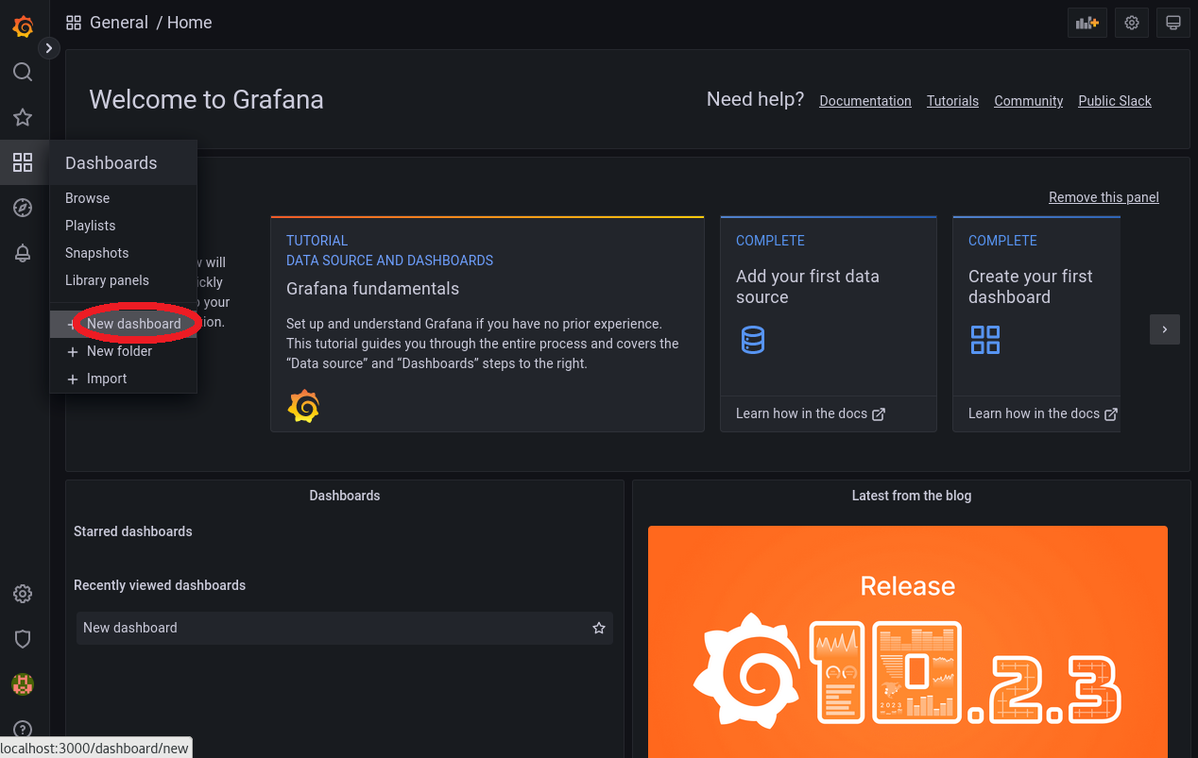This screenshot has height=758, width=1198.
Task: Expand the sidebar with chevron button
Action: pyautogui.click(x=48, y=47)
